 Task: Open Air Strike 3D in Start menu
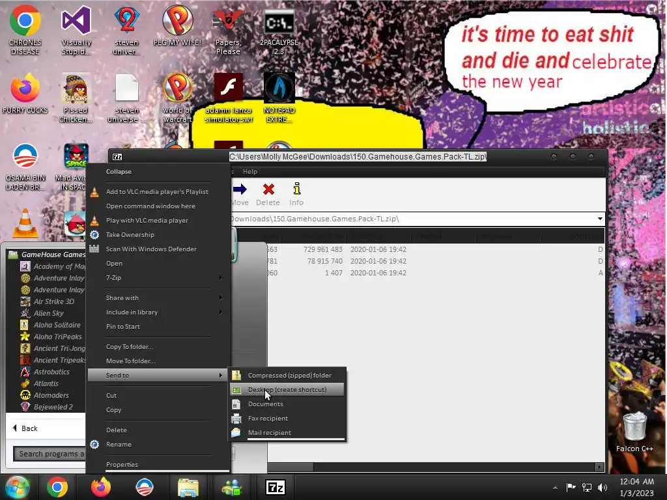click(x=47, y=301)
